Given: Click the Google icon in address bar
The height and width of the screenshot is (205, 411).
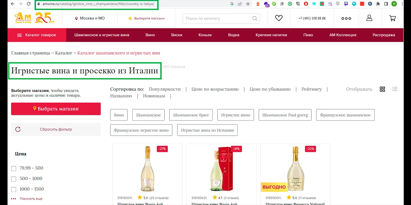Looking at the screenshot, I should coord(232,4).
